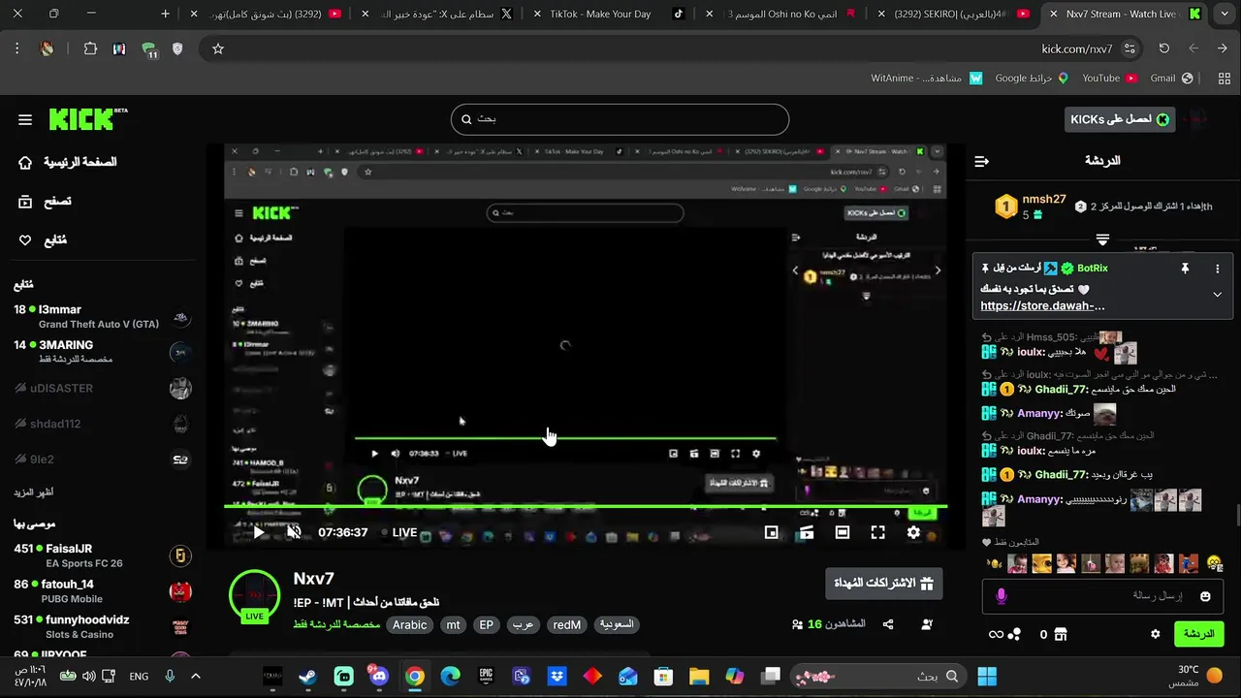
Task: Go to Home page in sidebar
Action: (x=68, y=162)
